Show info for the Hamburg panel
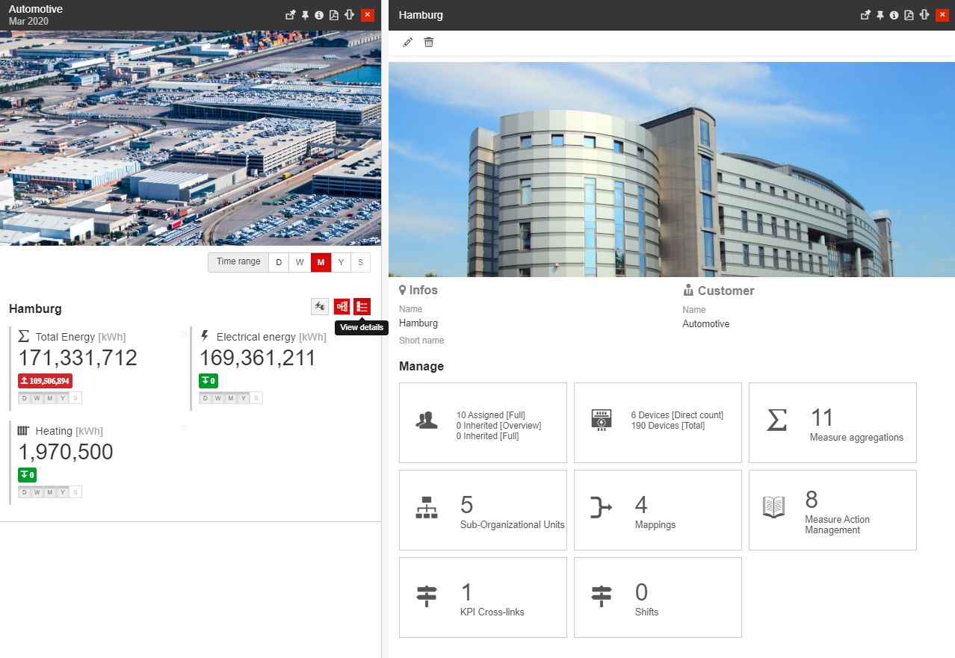The image size is (955, 658). [894, 15]
